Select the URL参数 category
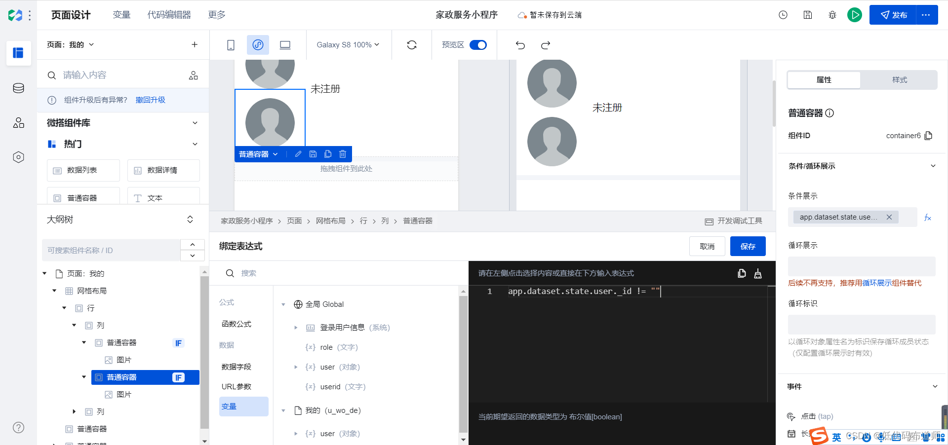Image resolution: width=948 pixels, height=445 pixels. click(237, 387)
